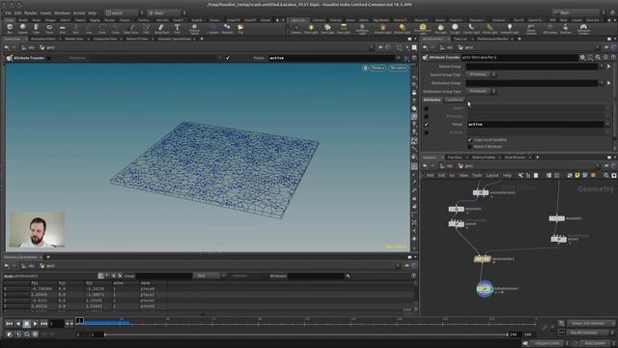Viewport: 618px width, 348px height.
Task: Open the File menu
Action: 8,13
